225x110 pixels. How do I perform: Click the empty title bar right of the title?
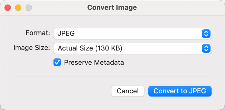(x=179, y=7)
